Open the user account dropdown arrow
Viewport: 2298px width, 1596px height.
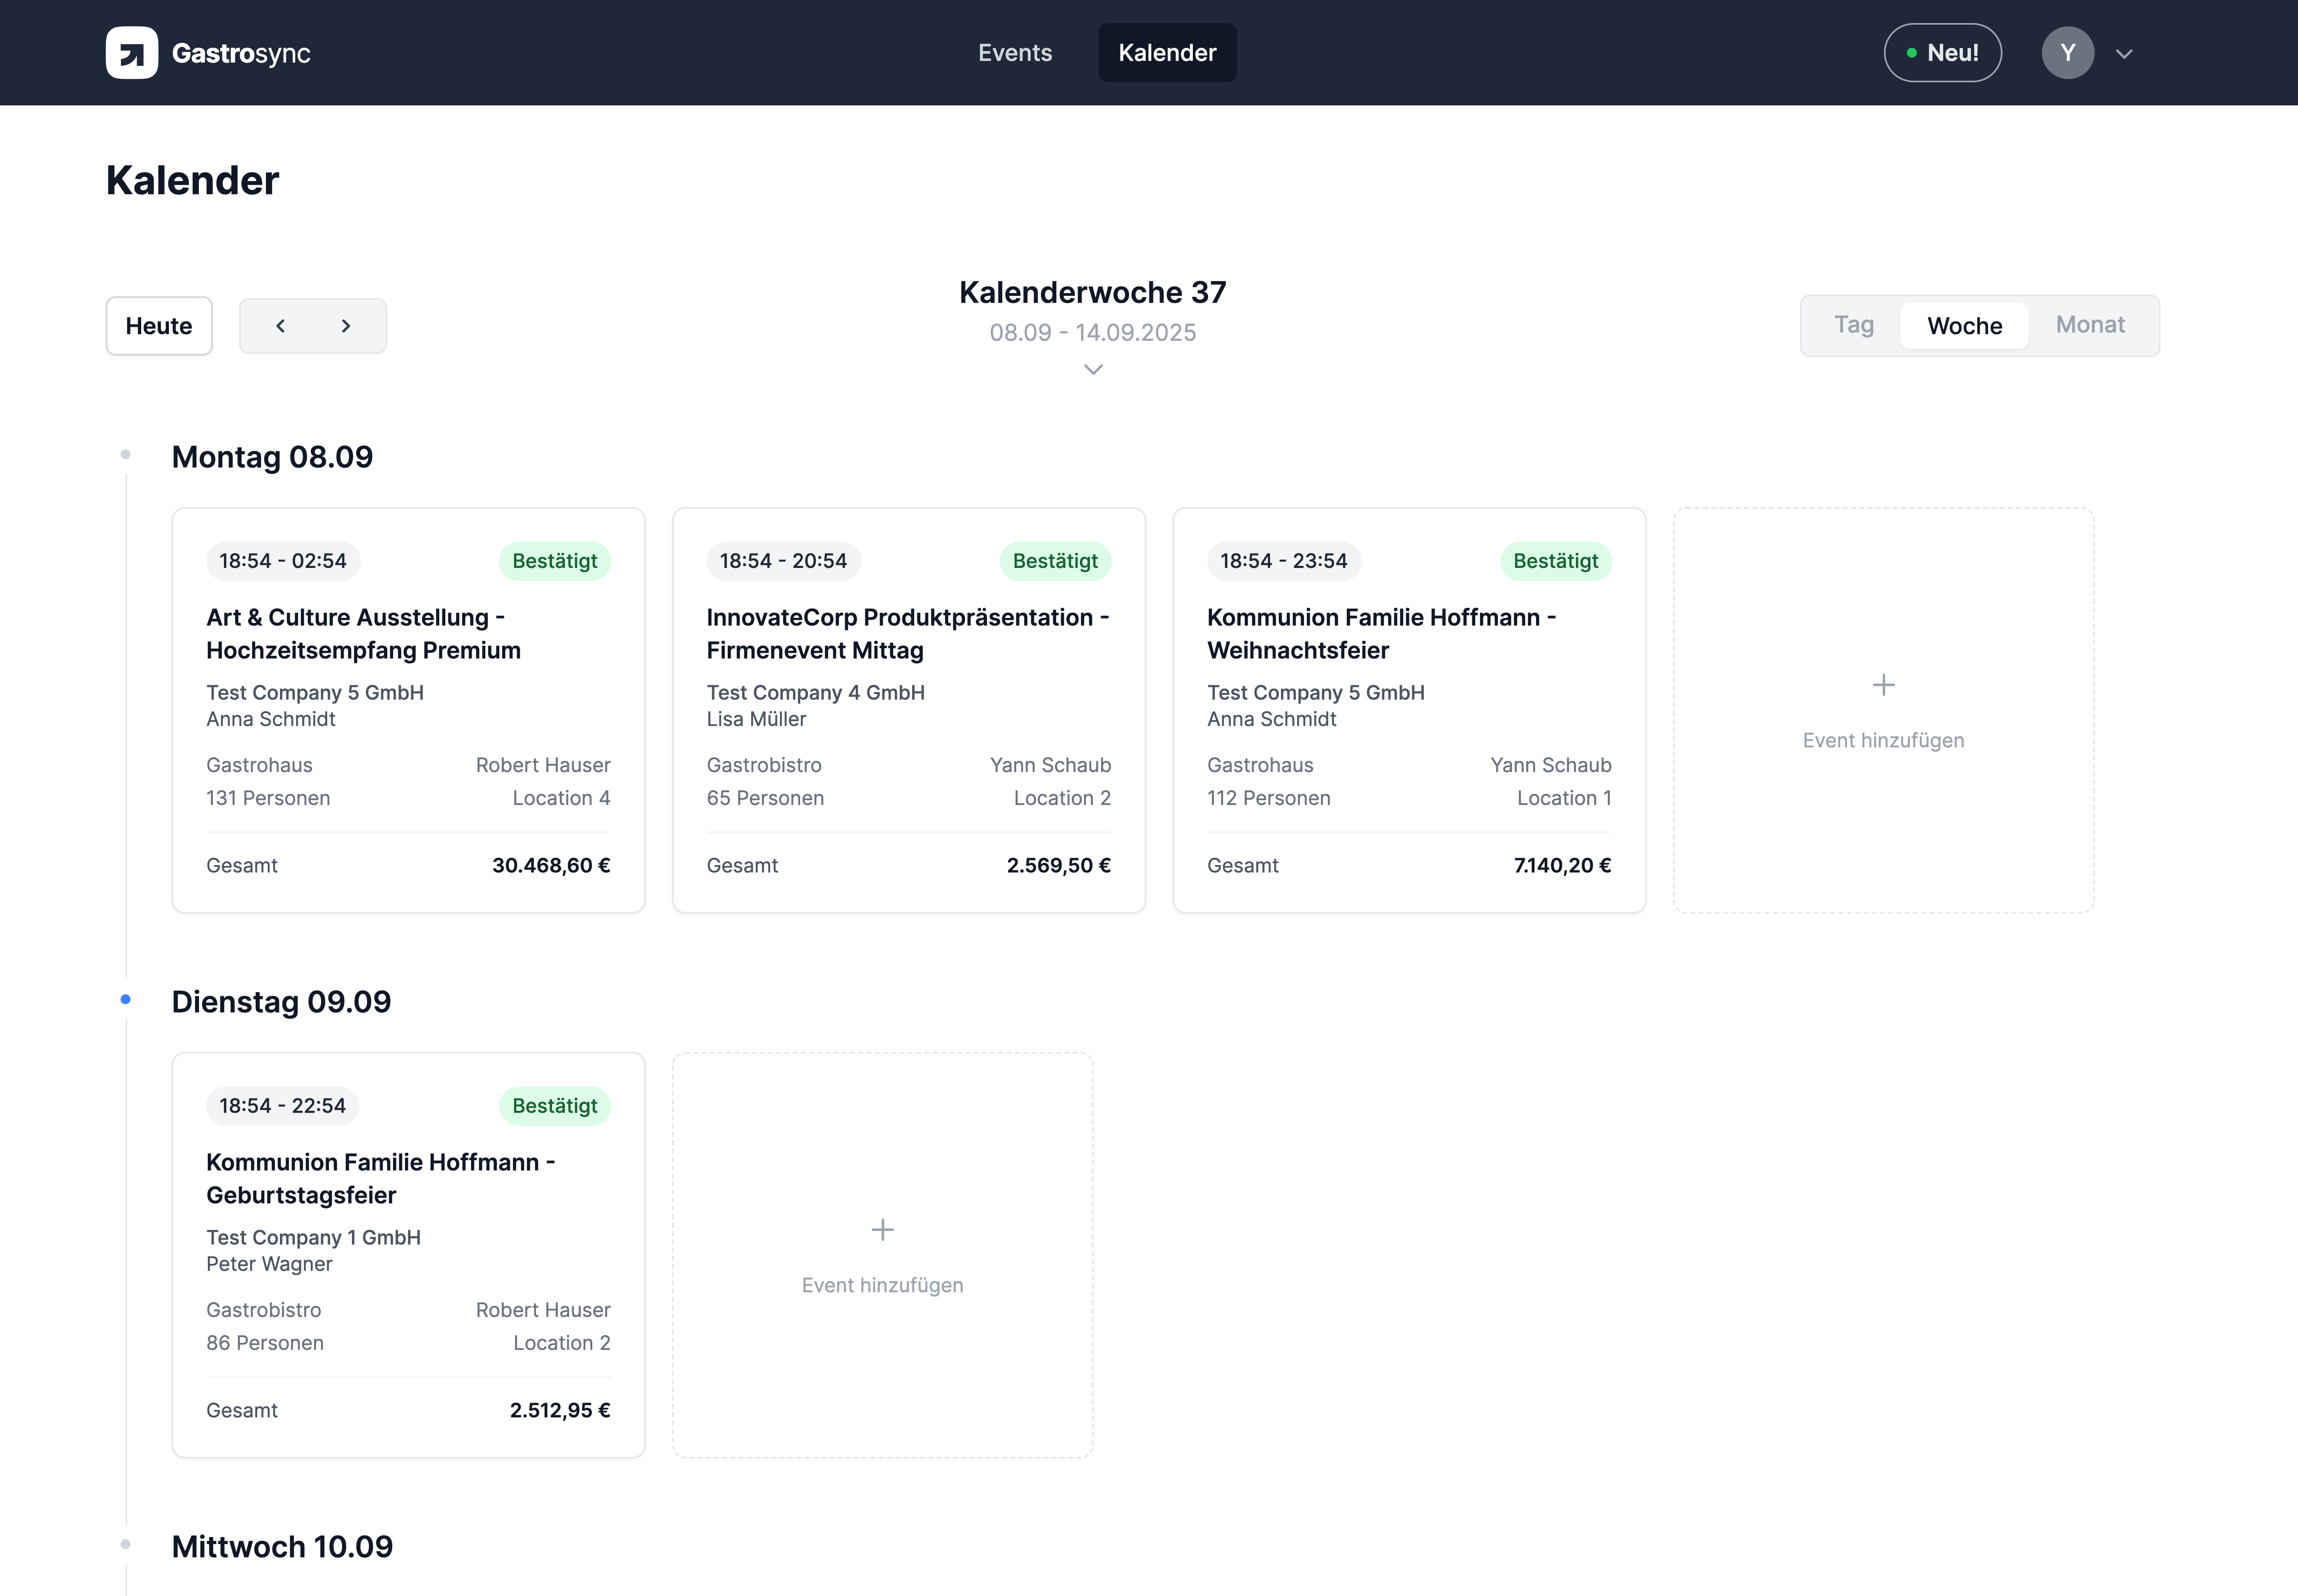point(2124,54)
